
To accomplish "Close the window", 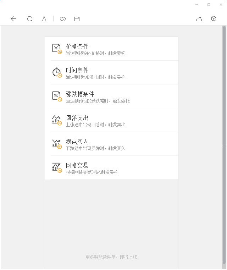I will point(221,5).
